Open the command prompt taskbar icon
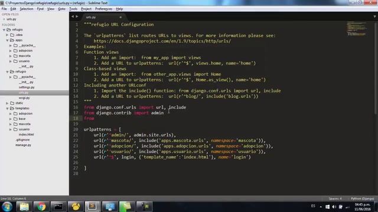The height and width of the screenshot is (212, 378). coord(58,207)
